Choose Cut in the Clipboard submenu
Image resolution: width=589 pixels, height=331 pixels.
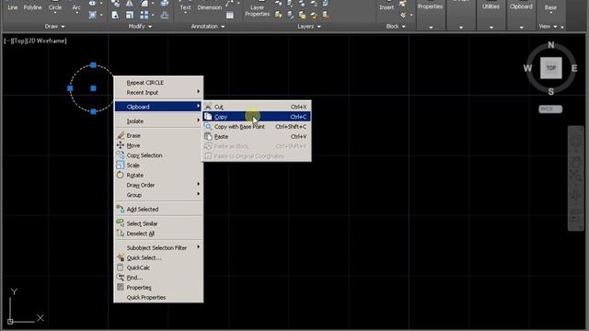click(257, 107)
